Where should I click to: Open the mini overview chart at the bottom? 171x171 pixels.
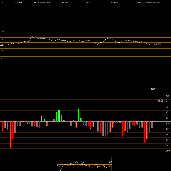point(84,164)
